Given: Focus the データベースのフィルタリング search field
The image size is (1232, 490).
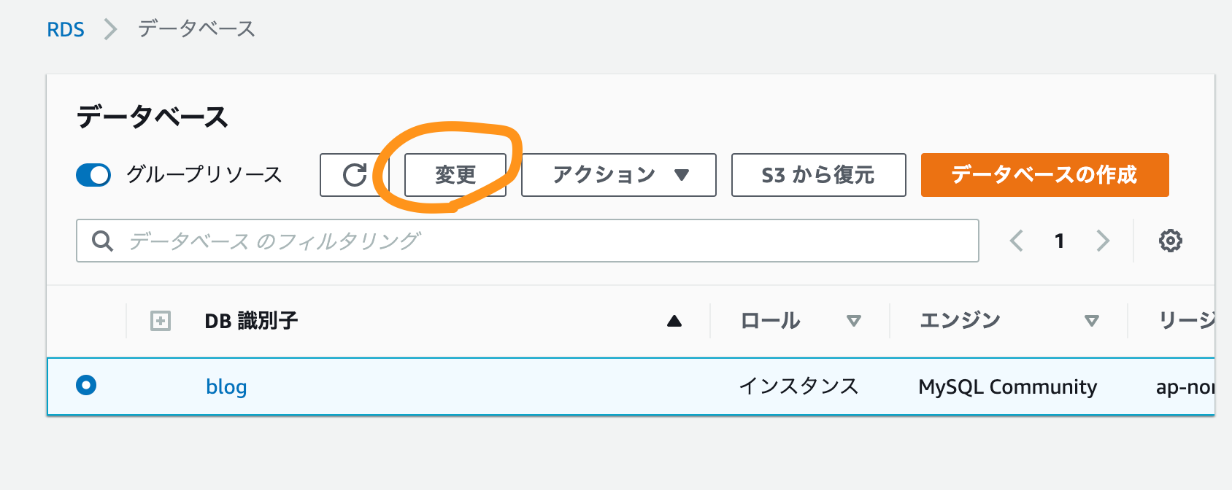Looking at the screenshot, I should tap(528, 241).
